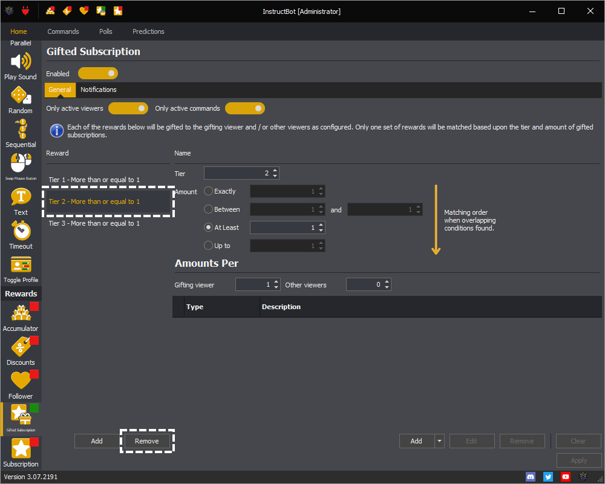Screen dimensions: 605x484
Task: Click the Clear button
Action: pos(578,441)
